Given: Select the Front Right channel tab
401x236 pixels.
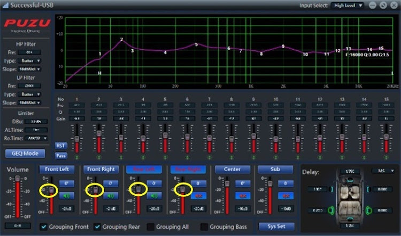Looking at the screenshot, I should (x=101, y=169).
